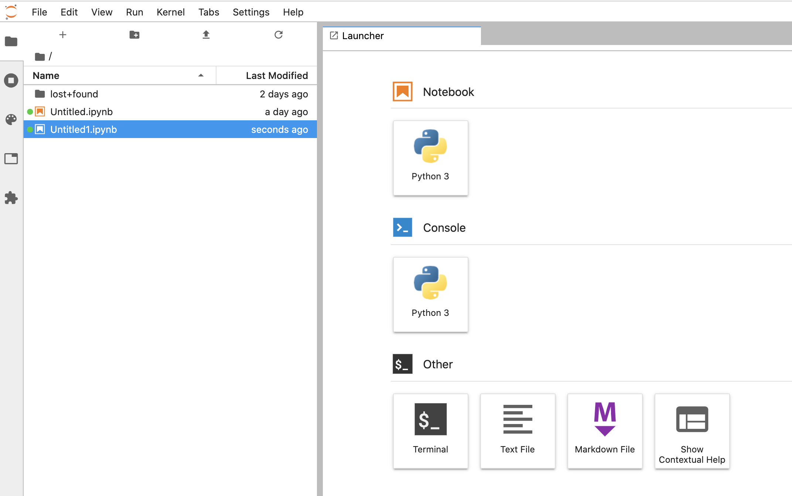Click the upload files icon
The width and height of the screenshot is (792, 496).
206,35
